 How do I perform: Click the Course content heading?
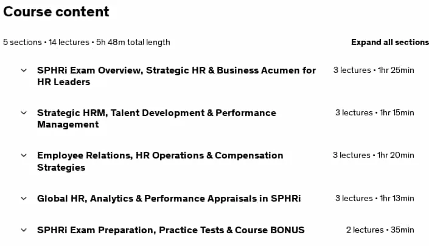click(56, 12)
